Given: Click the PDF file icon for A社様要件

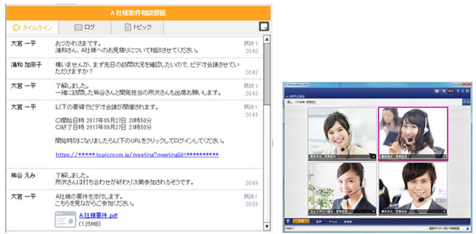Looking at the screenshot, I should (x=65, y=219).
